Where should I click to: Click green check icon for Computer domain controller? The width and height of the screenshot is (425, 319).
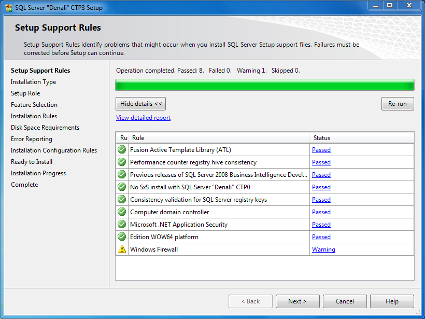pos(122,212)
